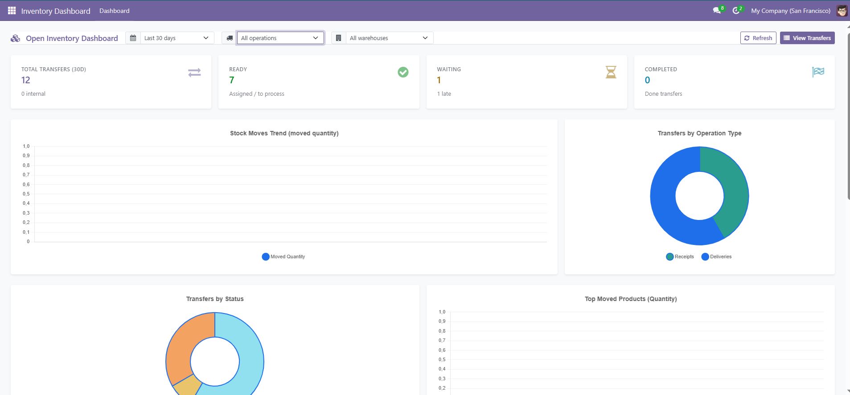Click the Stock Moves Trend chart title
Screen dimensions: 850x395
[x=284, y=133]
